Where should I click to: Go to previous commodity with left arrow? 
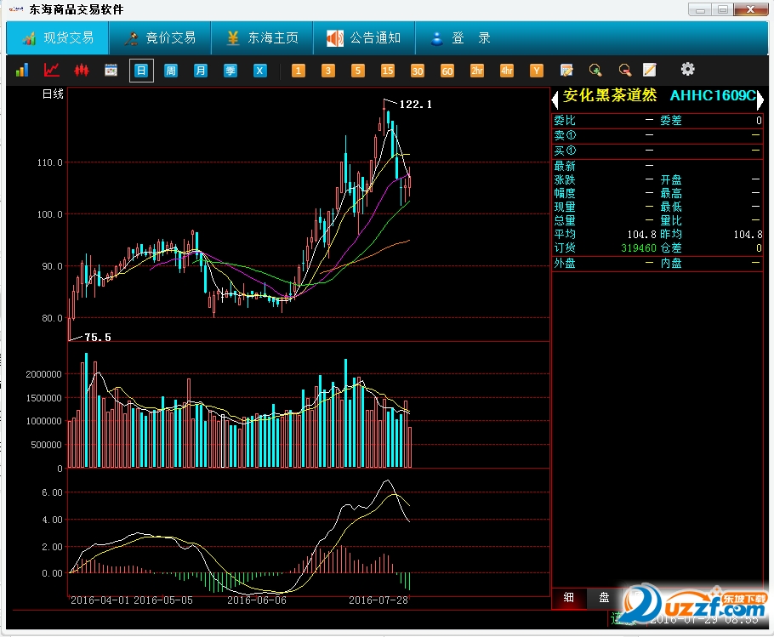click(555, 100)
